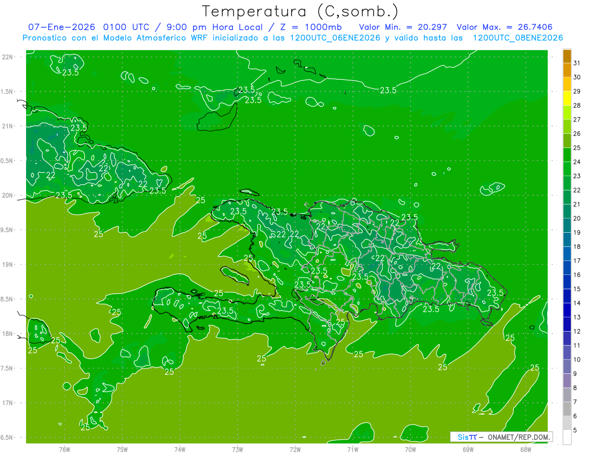Click the '72W' longitude axis label
This screenshot has height=456, width=590.
click(295, 450)
